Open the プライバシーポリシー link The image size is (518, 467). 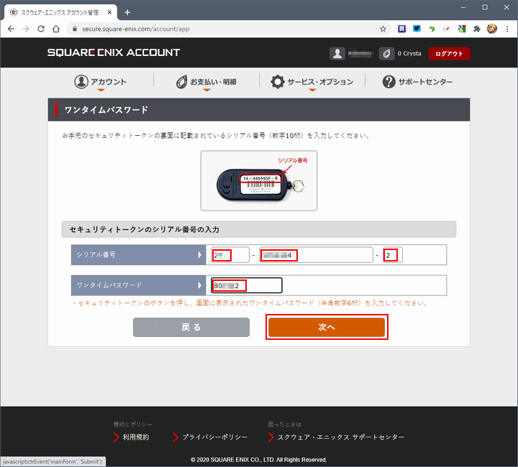pyautogui.click(x=210, y=437)
